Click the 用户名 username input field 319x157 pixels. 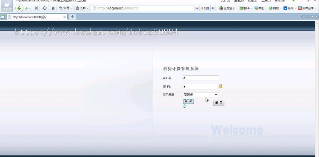[x=201, y=78]
